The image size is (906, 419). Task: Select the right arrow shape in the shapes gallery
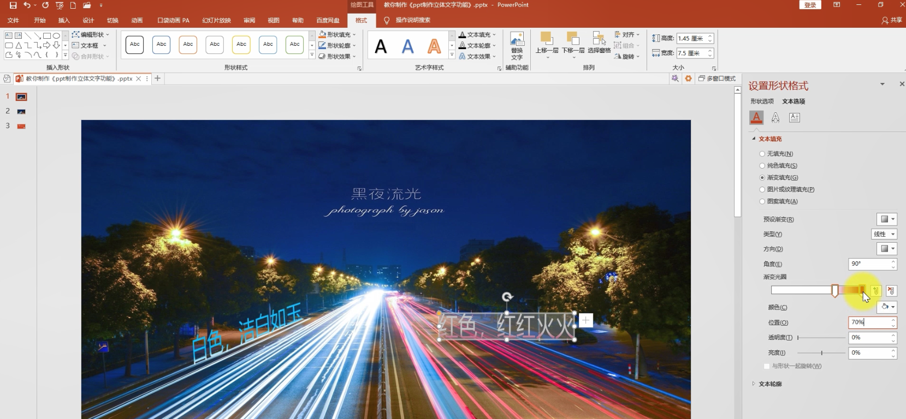coord(47,45)
